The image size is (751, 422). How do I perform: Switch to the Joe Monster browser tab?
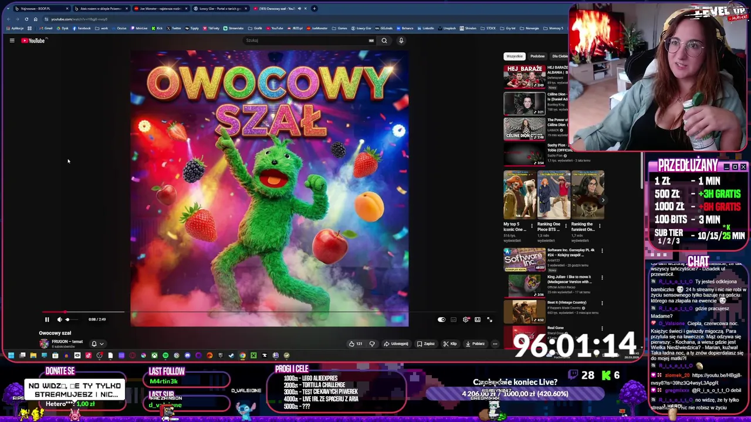[160, 9]
